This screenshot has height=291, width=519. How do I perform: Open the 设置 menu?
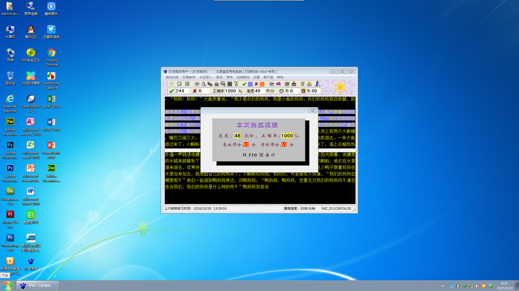point(257,77)
